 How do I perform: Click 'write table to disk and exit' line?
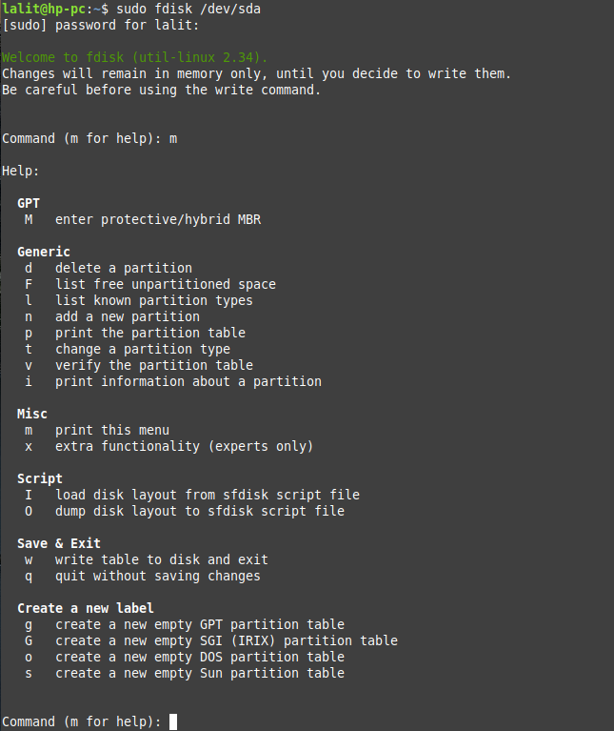[x=161, y=559]
